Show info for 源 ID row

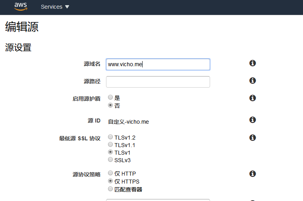pyautogui.click(x=252, y=120)
